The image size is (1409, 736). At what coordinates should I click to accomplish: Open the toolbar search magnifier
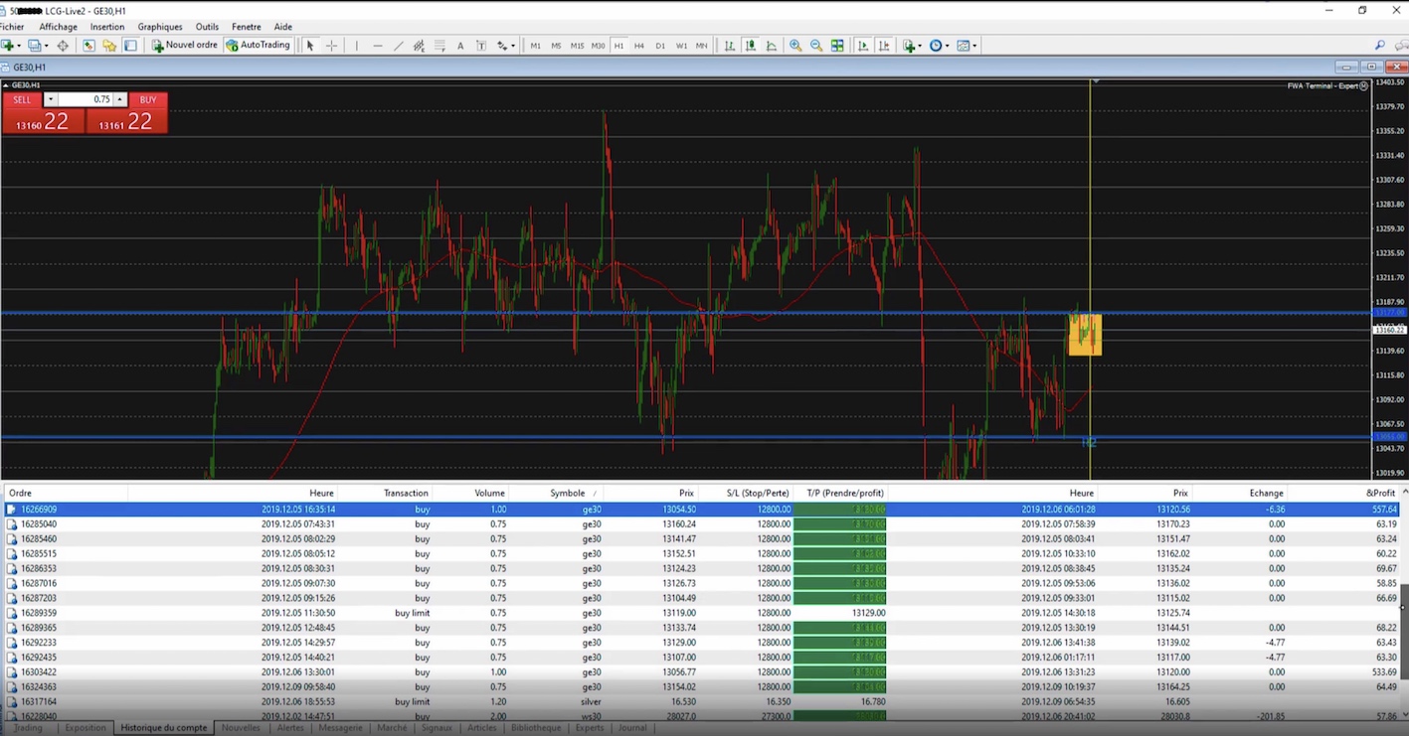pos(1379,46)
